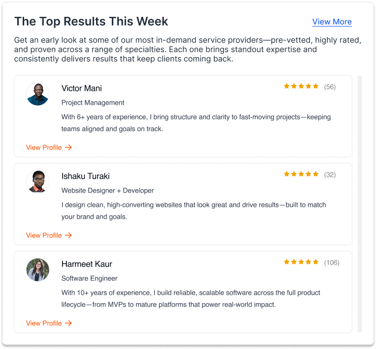Select the Ishaku Turaki name heading
Screen dimensions: 376x349
[x=85, y=176]
